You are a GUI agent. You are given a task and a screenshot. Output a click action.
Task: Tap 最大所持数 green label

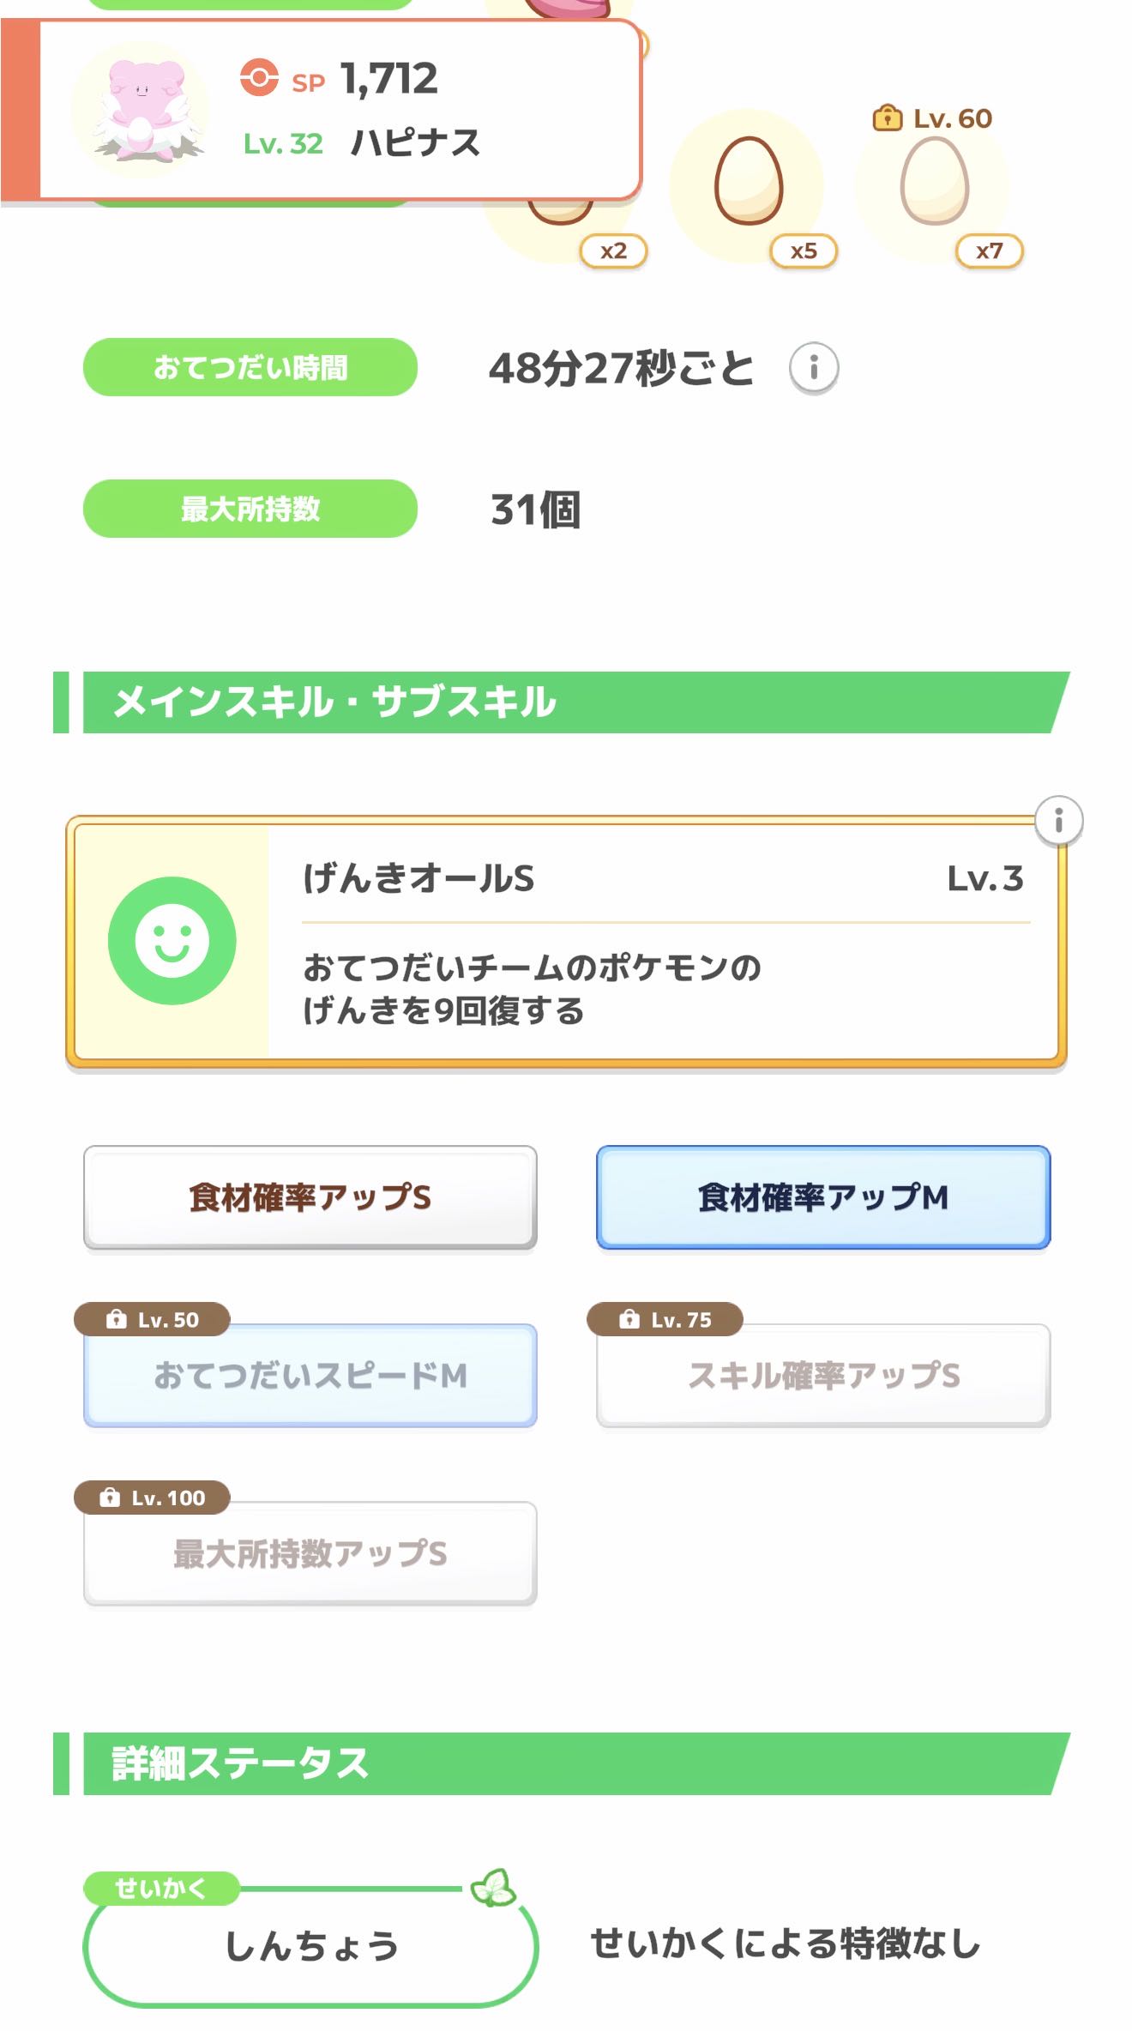[250, 509]
